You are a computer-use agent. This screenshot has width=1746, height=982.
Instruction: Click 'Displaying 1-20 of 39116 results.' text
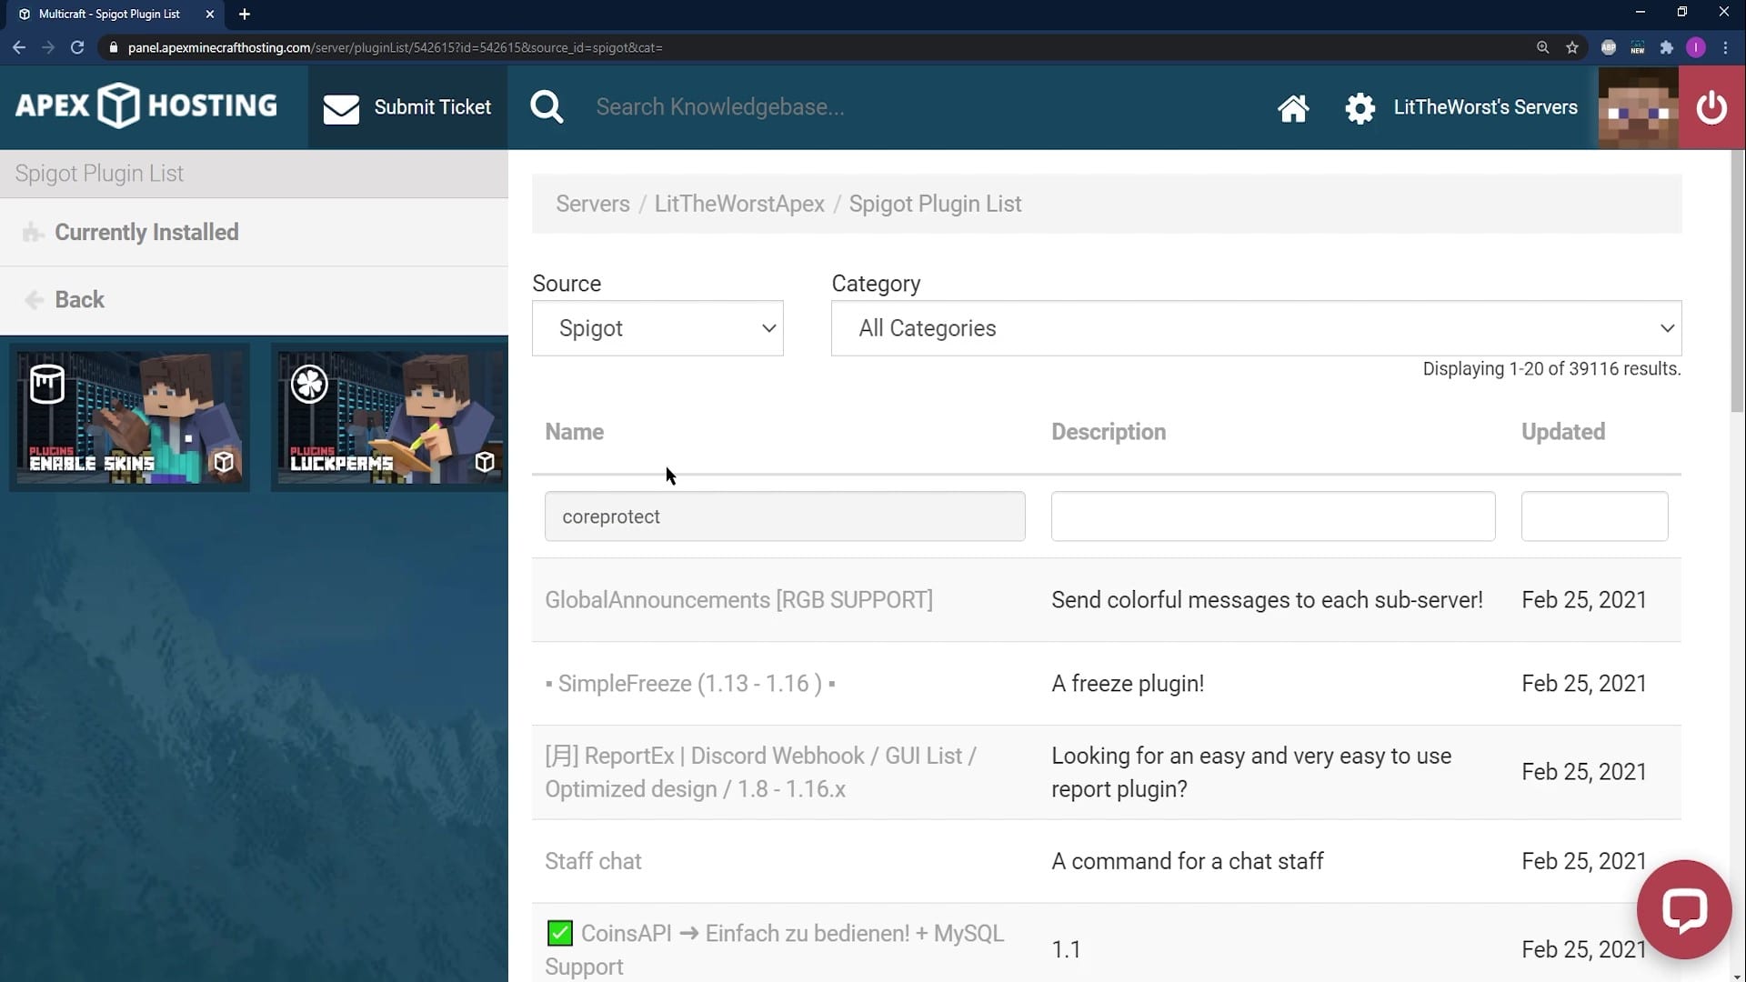pos(1551,369)
